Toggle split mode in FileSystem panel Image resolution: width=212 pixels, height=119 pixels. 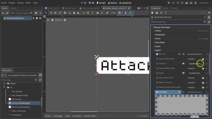(x=40, y=75)
